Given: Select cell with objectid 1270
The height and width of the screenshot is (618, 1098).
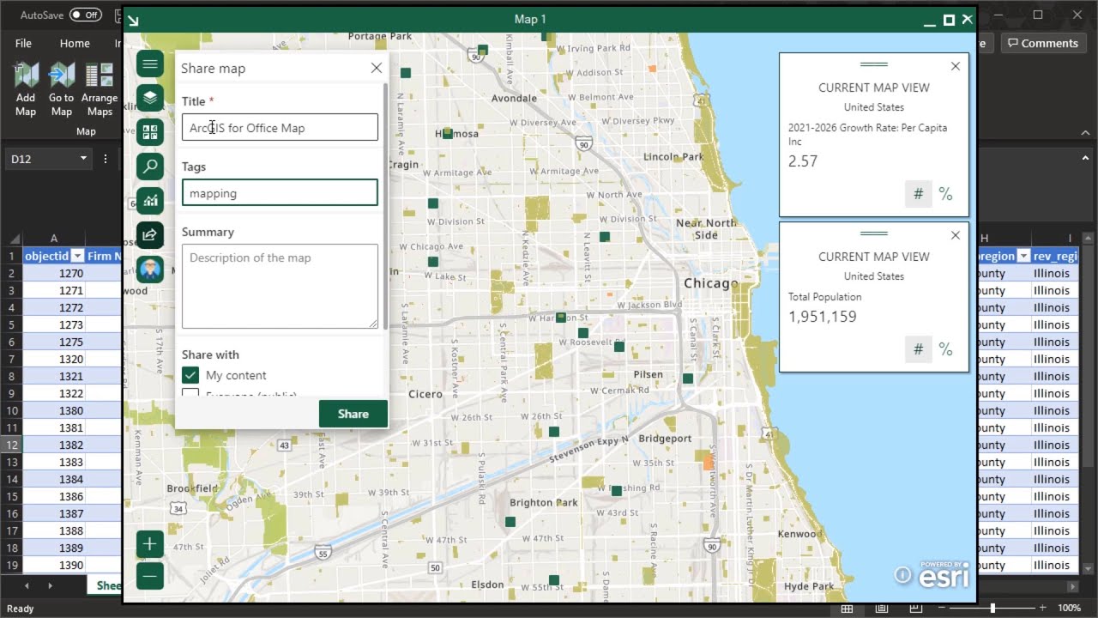Looking at the screenshot, I should [53, 273].
